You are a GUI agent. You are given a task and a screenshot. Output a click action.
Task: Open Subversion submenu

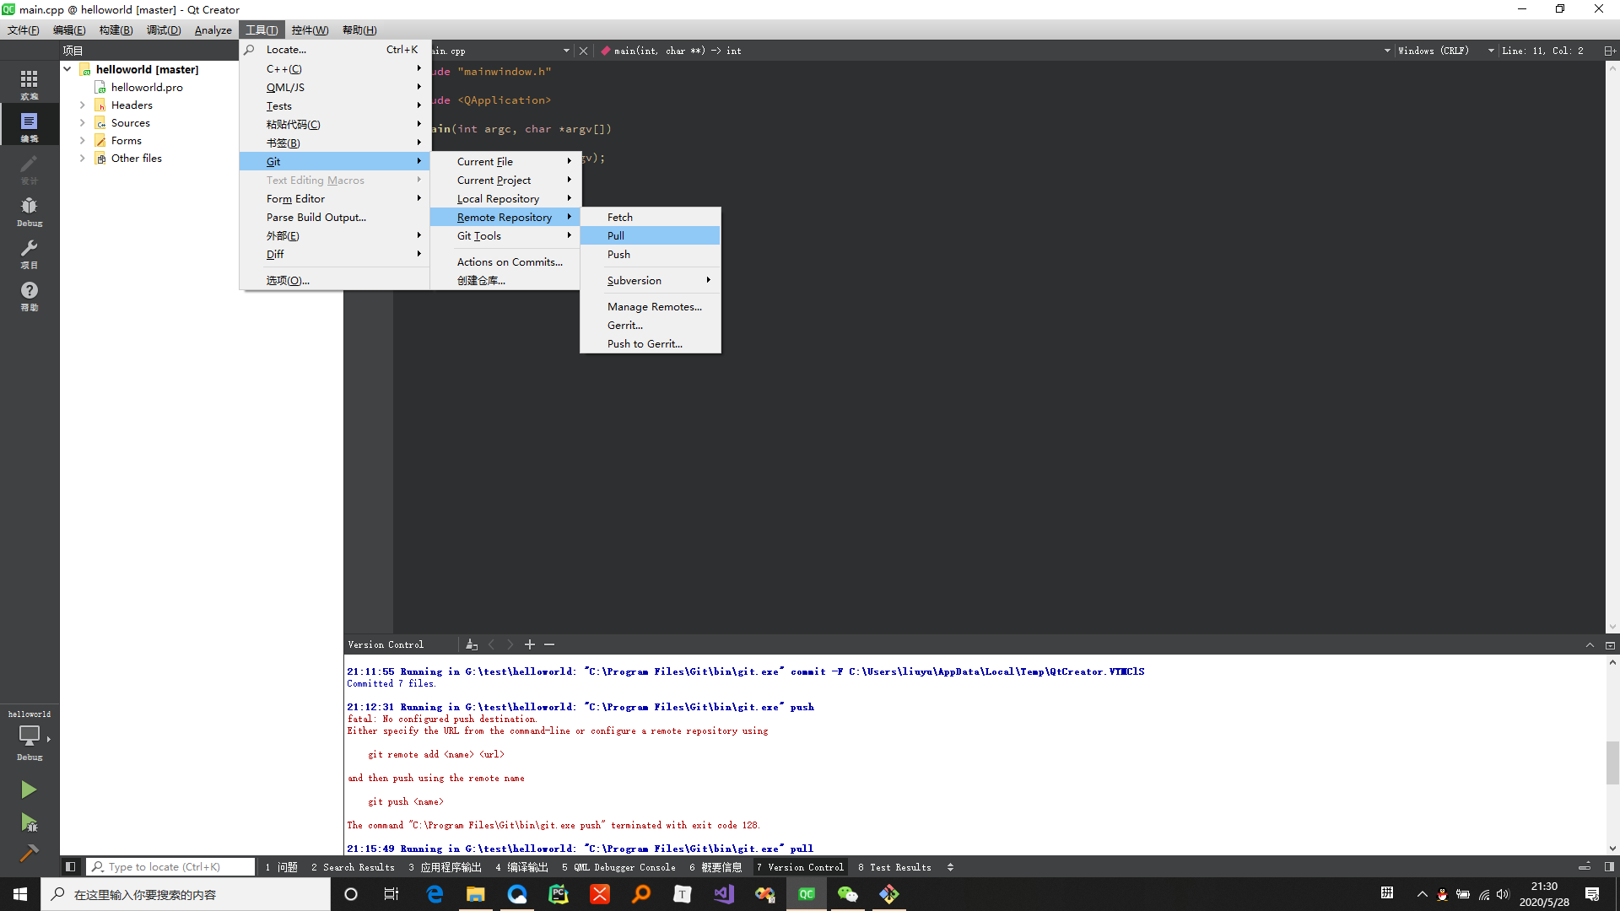point(651,280)
